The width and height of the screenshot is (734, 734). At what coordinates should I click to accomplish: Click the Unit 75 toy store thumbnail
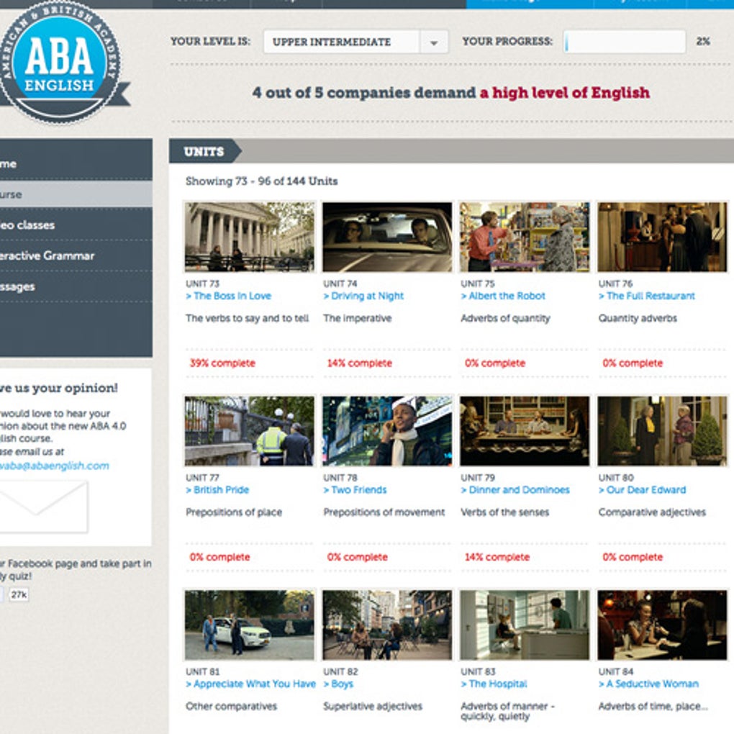click(525, 237)
